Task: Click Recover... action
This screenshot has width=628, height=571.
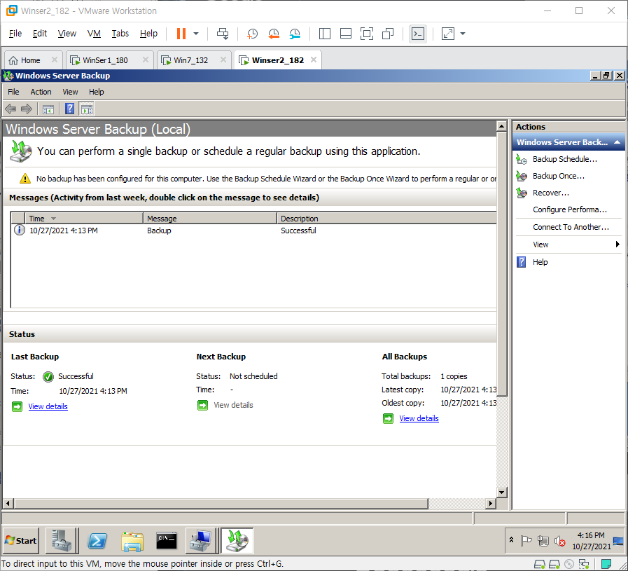Action: (x=551, y=193)
